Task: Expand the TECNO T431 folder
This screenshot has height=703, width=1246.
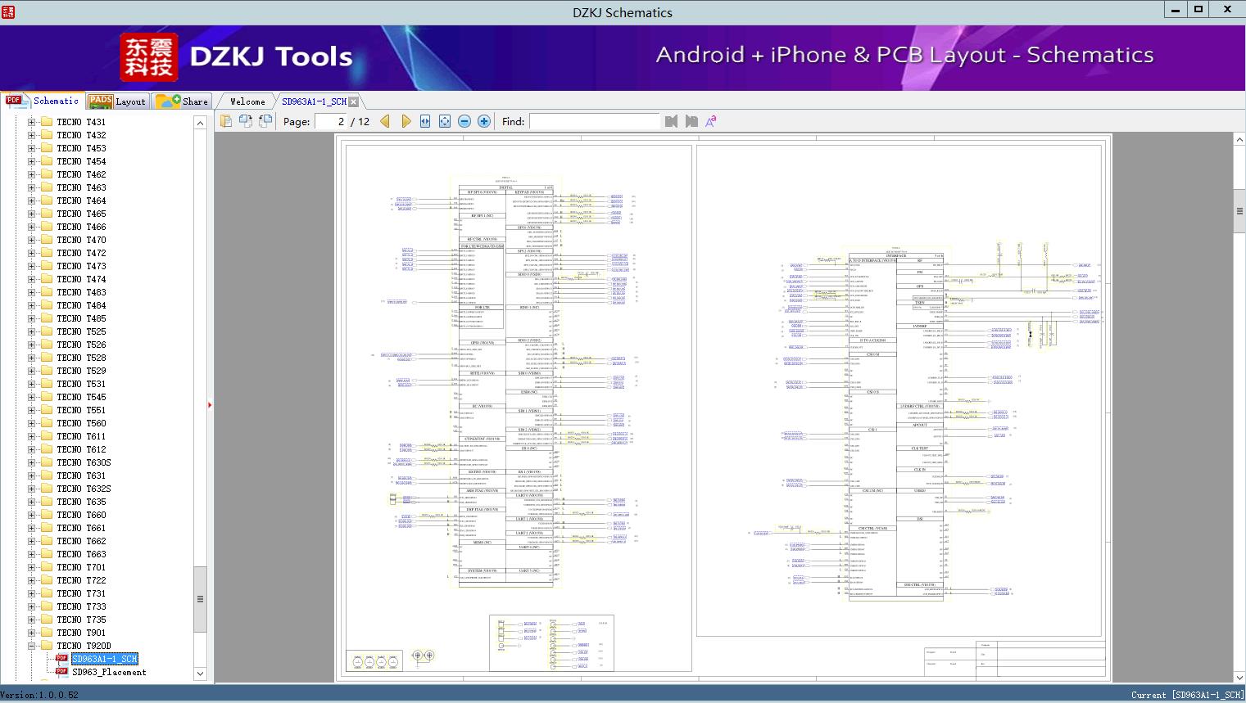Action: tap(32, 122)
